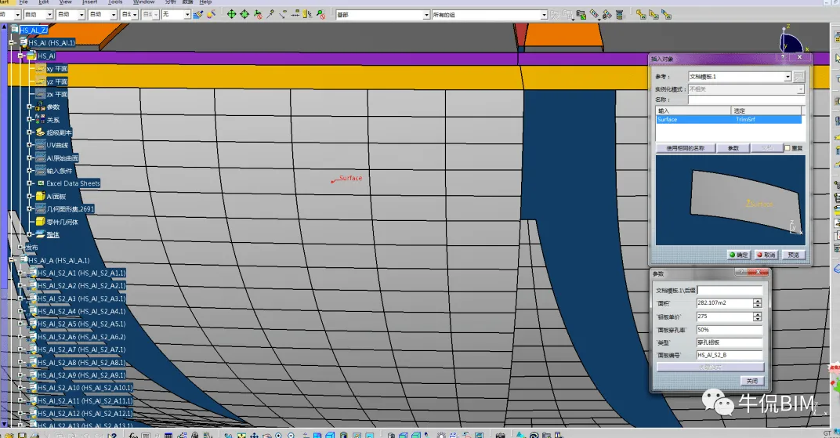Click the 使用相同的名称 button

click(686, 148)
